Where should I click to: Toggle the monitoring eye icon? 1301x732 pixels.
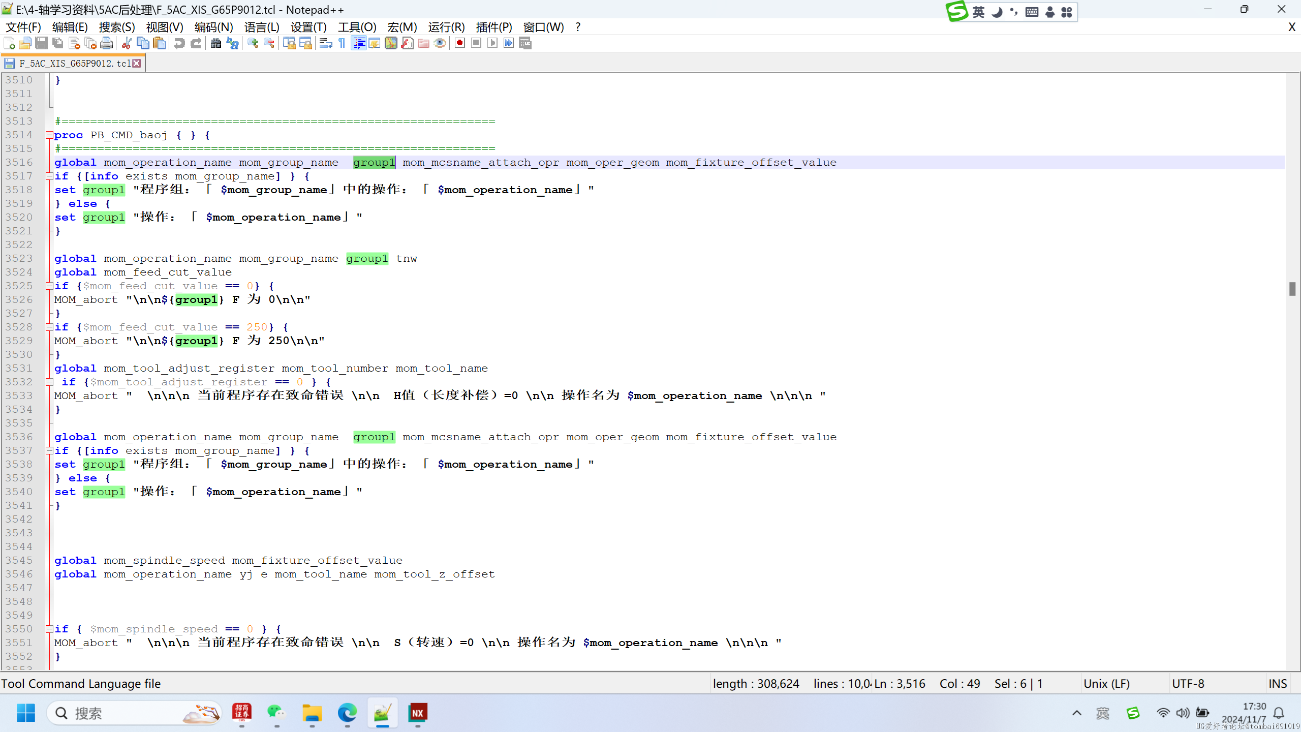click(440, 43)
